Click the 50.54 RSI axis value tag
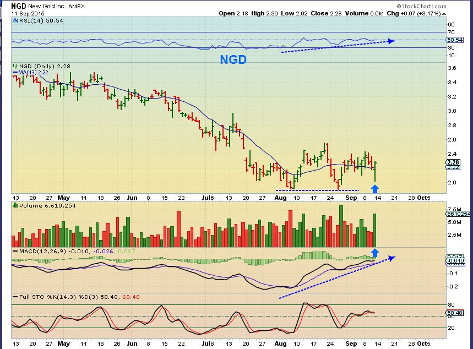The width and height of the screenshot is (473, 349). point(455,40)
